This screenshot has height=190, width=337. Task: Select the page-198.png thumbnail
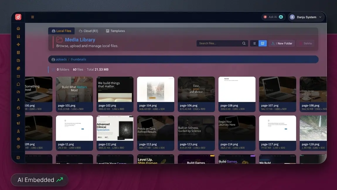click(313, 94)
